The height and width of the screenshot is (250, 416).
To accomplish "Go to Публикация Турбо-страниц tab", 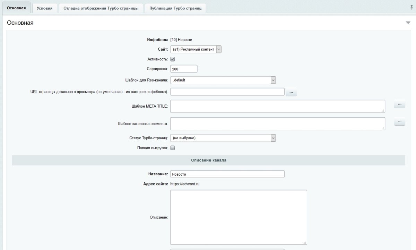I will pos(175,8).
